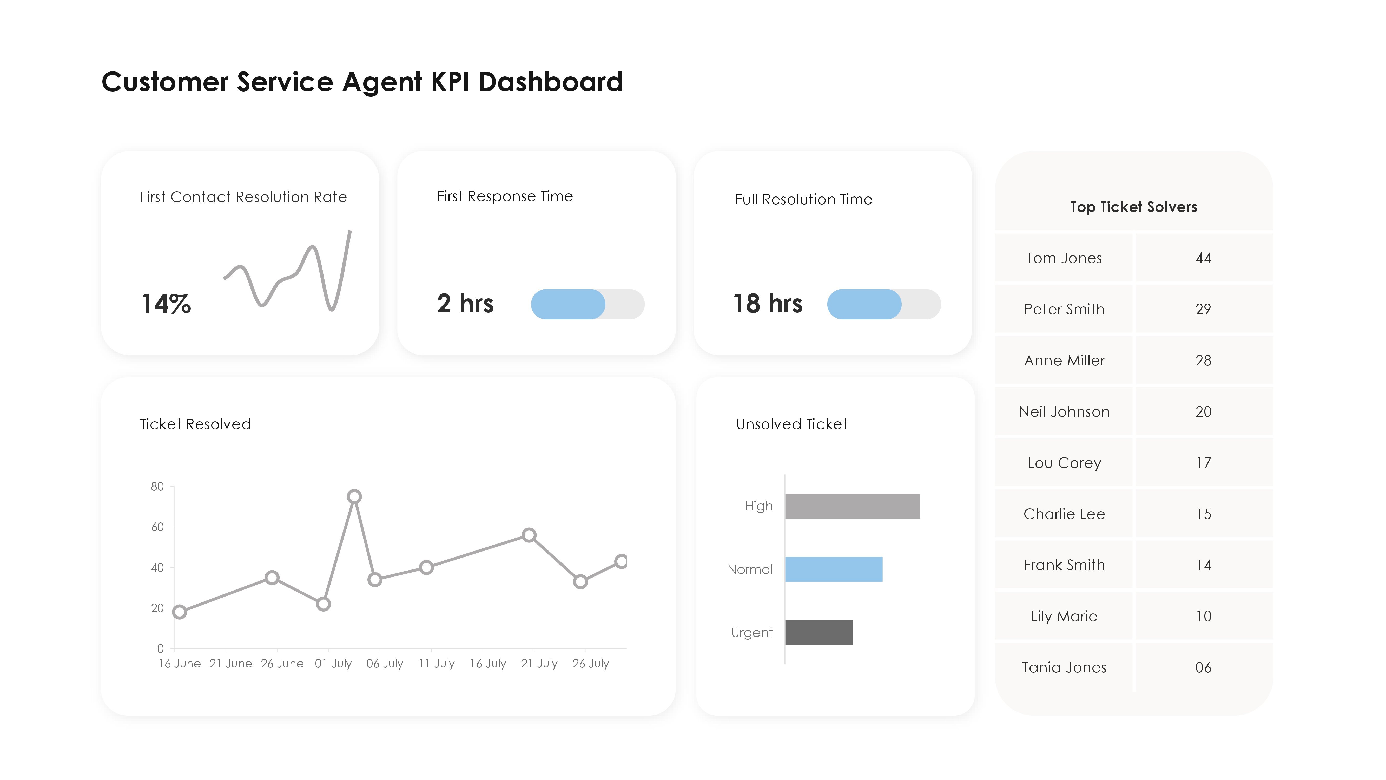
Task: Select the Tom Jones row
Action: pos(1134,258)
